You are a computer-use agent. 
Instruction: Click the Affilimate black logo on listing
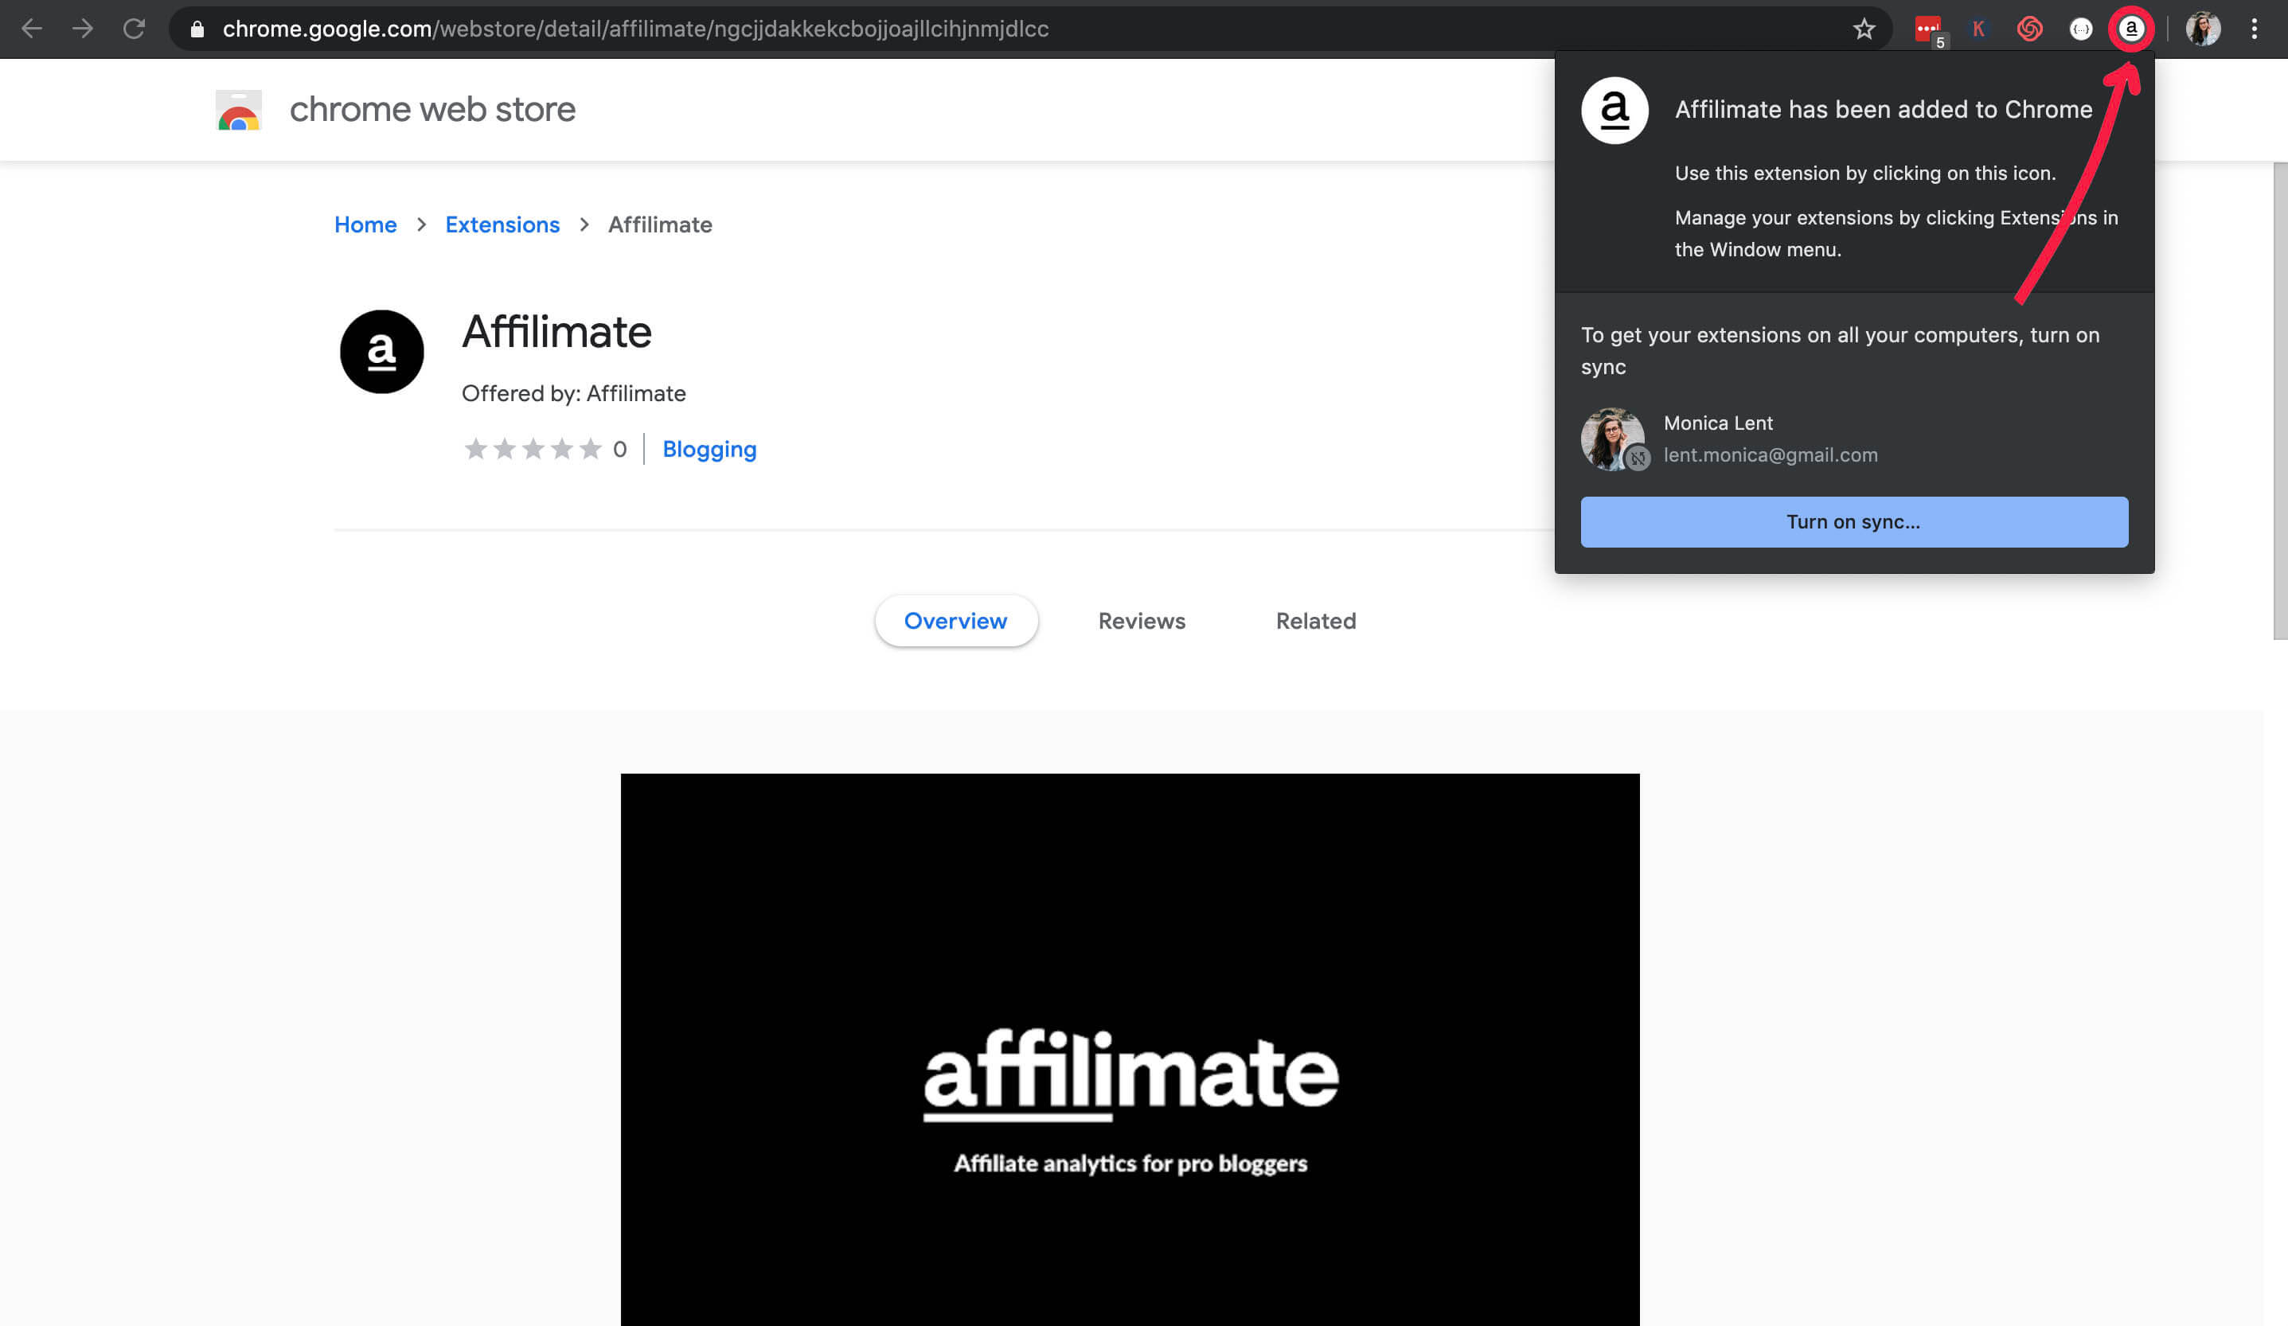381,352
